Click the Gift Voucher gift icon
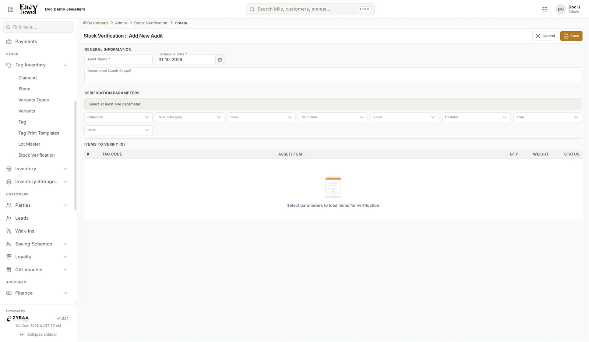589x342 pixels. click(9, 270)
